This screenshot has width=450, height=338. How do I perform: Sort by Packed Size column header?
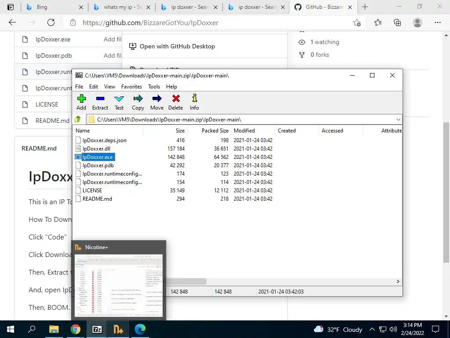[209, 130]
